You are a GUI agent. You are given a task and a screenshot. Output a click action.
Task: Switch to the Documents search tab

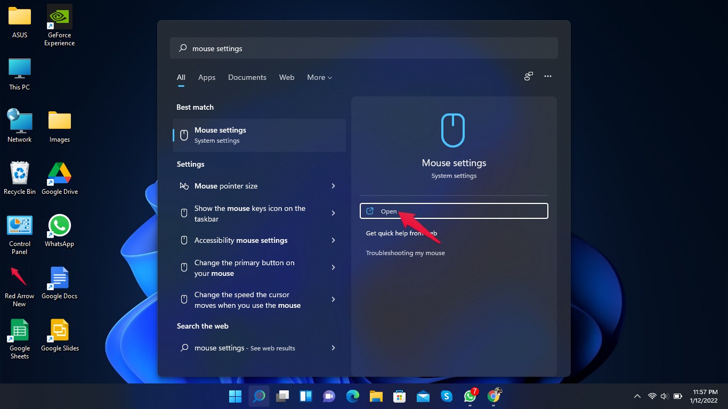pos(247,77)
